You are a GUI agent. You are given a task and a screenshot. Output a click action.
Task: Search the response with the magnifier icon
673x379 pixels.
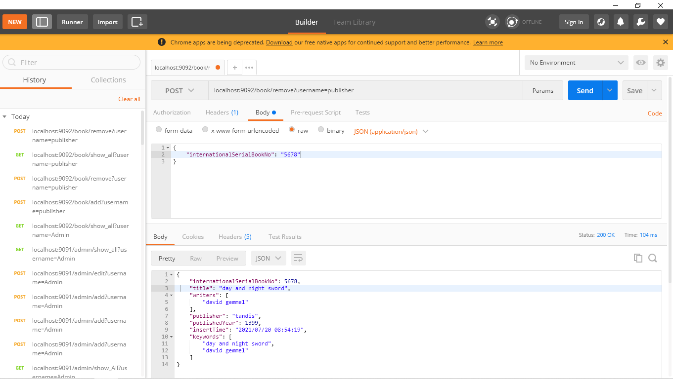point(653,258)
